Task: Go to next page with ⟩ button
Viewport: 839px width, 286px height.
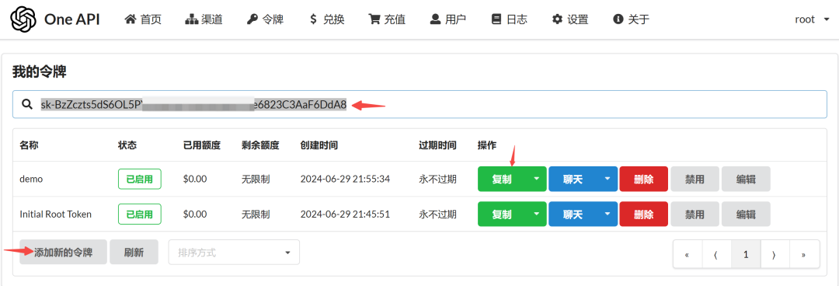Action: (x=775, y=254)
